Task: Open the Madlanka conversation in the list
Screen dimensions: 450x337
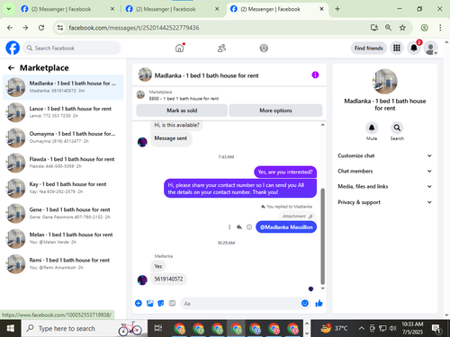Action: [x=63, y=87]
